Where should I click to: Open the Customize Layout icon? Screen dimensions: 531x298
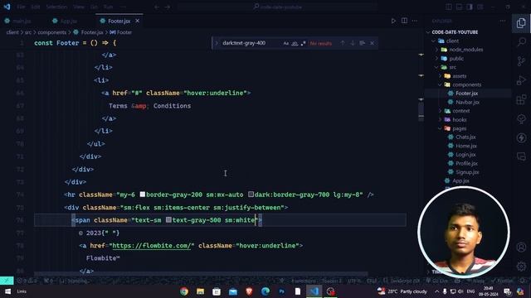point(480,7)
